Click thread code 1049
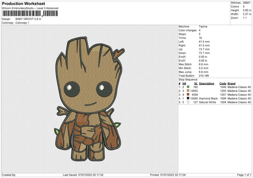Viewport: 253px width, 178px height. (x=223, y=87)
